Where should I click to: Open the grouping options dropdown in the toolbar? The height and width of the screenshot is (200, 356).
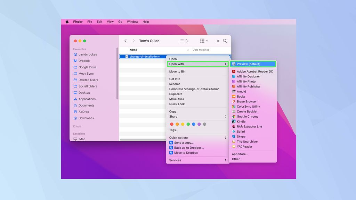(203, 41)
